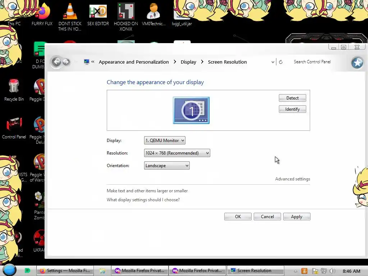Screen dimensions: 368x276
Task: Open the 'HOOKED ON XONIX' desktop icon
Action: click(x=126, y=17)
